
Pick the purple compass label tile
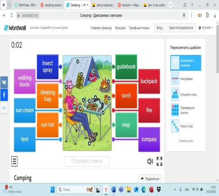[149, 139]
